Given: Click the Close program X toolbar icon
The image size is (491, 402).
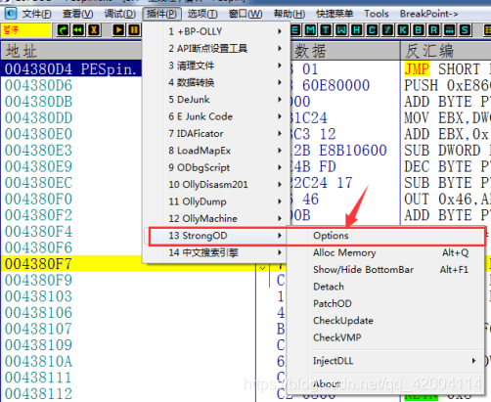Looking at the screenshot, I should click(x=94, y=30).
